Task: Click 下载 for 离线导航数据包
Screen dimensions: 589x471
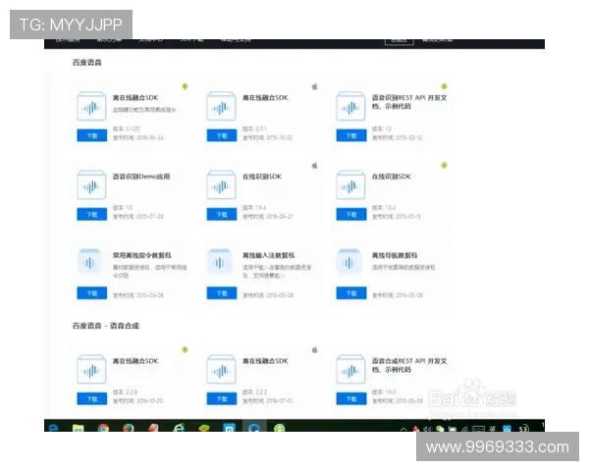Action: pyautogui.click(x=351, y=292)
